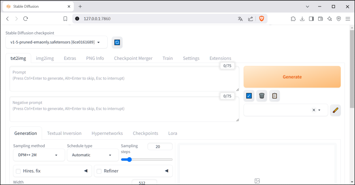Open the Stable Diffusion checkpoint dropdown
The height and width of the screenshot is (185, 355).
pyautogui.click(x=56, y=42)
